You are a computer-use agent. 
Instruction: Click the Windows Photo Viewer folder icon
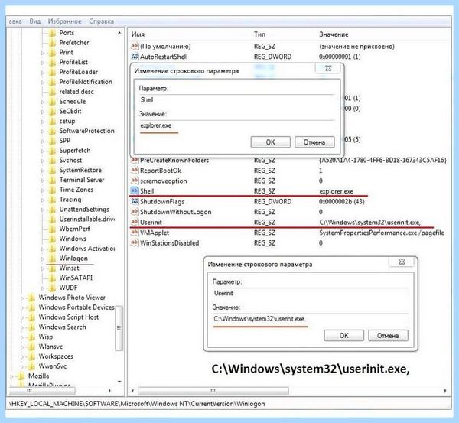[x=31, y=298]
